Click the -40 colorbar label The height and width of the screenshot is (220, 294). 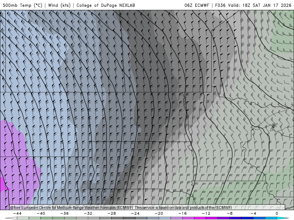(x=41, y=213)
